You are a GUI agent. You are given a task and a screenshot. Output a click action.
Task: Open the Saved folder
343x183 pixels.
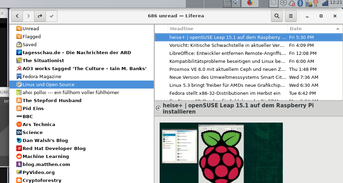81,44
